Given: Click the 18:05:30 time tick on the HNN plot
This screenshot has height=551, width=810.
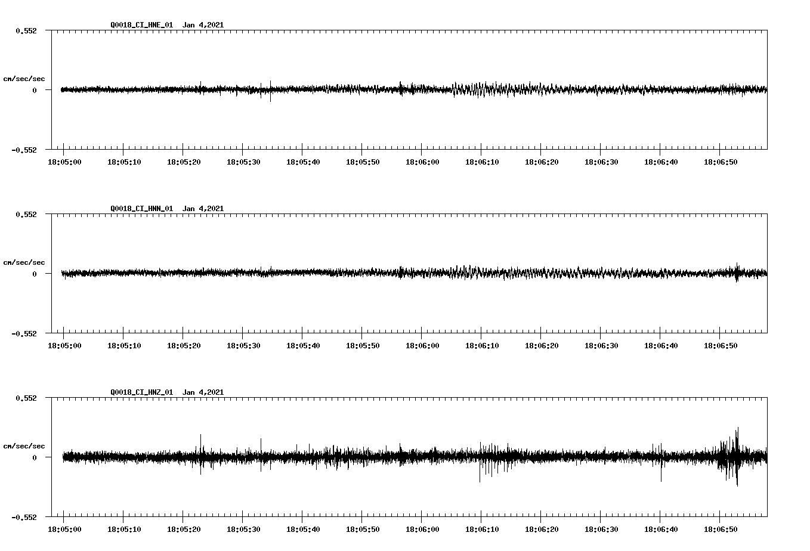Looking at the screenshot, I should coord(243,343).
